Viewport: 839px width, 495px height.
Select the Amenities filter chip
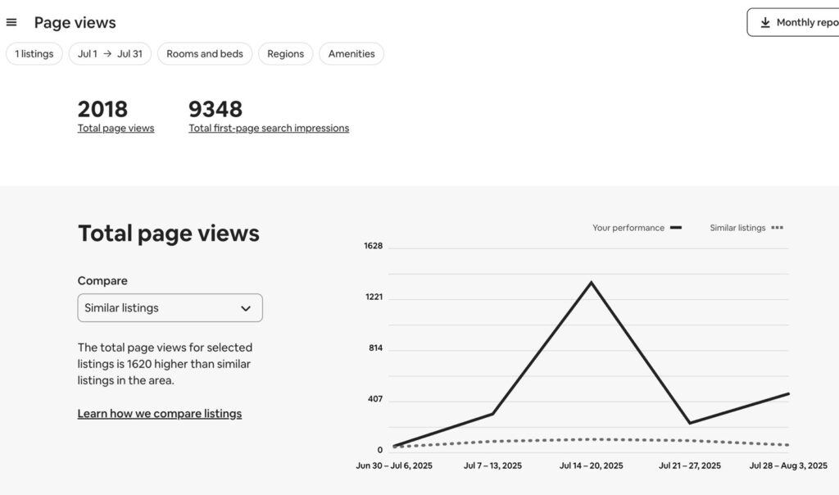tap(351, 54)
